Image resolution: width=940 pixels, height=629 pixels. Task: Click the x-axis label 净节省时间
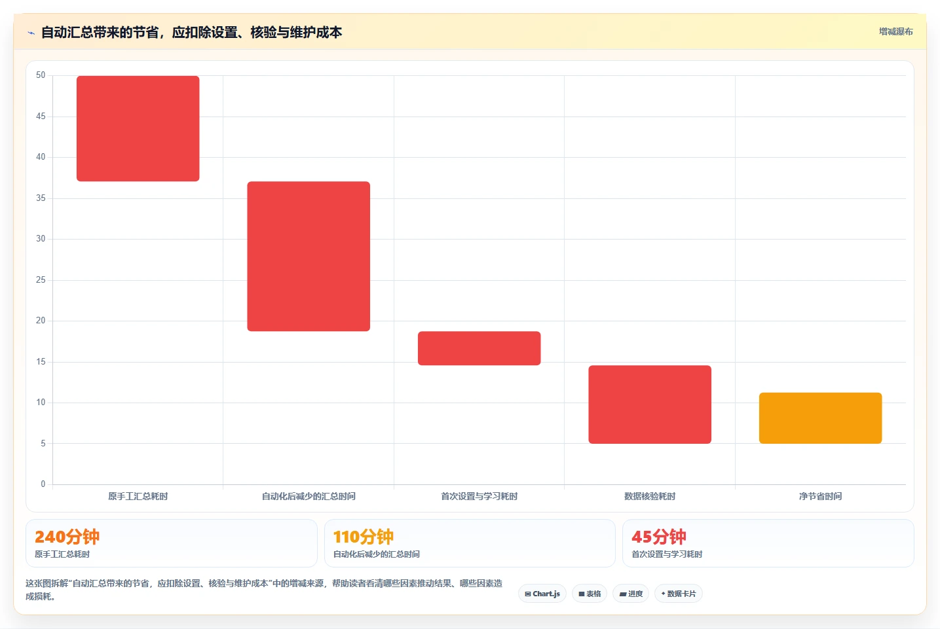821,496
